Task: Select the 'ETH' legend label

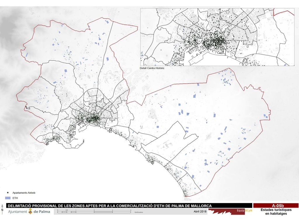Action: coord(15,198)
